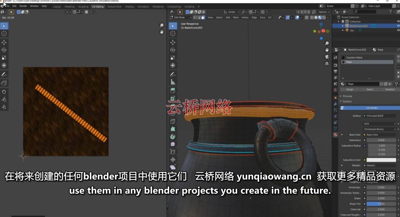This screenshot has height=217, width=400.
Task: Open the Object Data curve properties tab
Action: (335, 128)
